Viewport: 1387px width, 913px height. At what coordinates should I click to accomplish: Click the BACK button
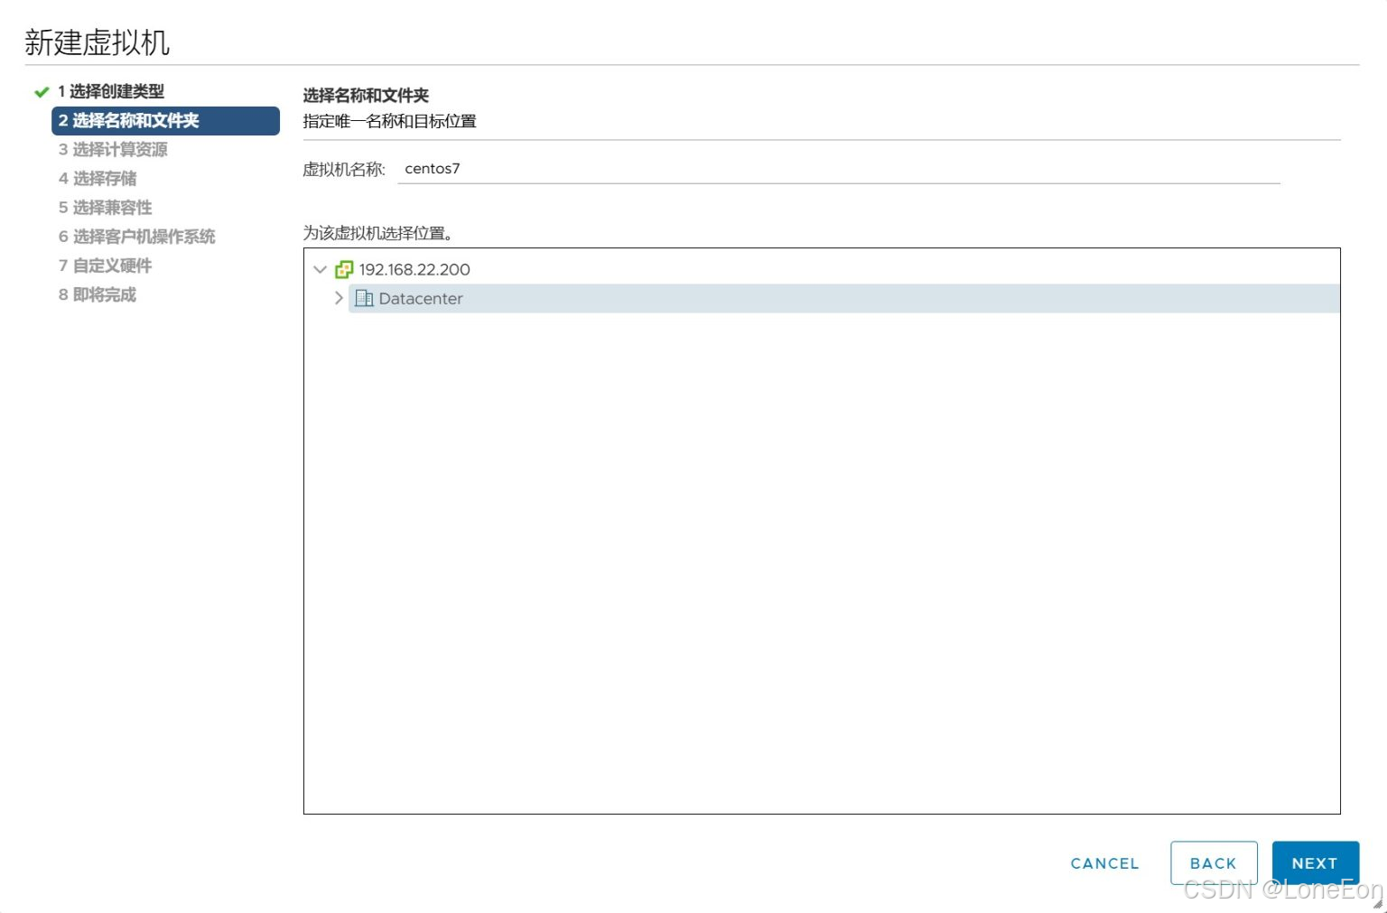(x=1214, y=863)
